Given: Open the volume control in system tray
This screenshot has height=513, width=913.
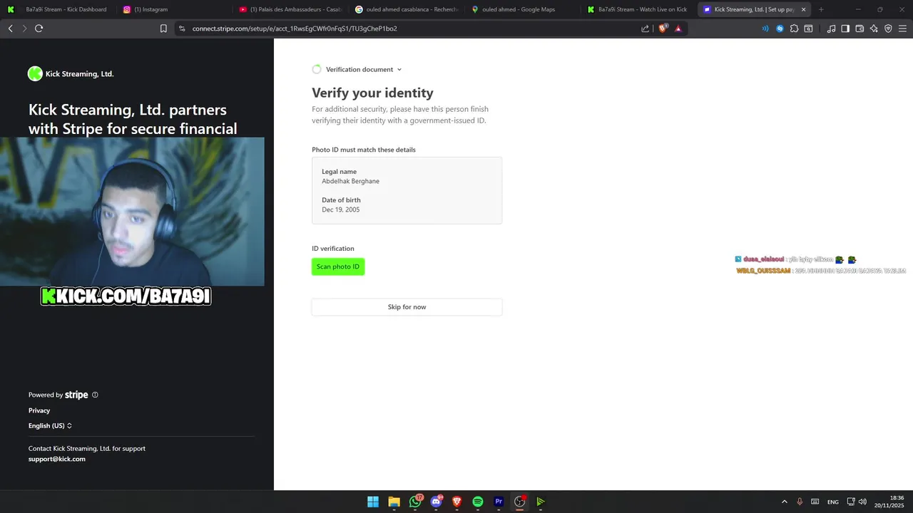Looking at the screenshot, I should [862, 502].
